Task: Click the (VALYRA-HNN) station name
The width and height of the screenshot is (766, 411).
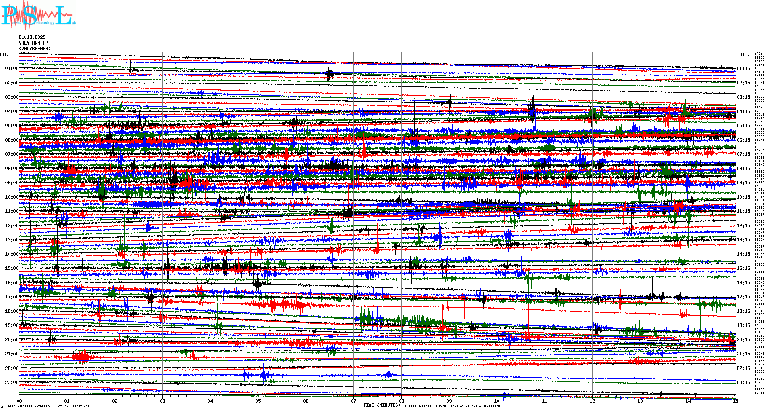Action: pyautogui.click(x=35, y=49)
